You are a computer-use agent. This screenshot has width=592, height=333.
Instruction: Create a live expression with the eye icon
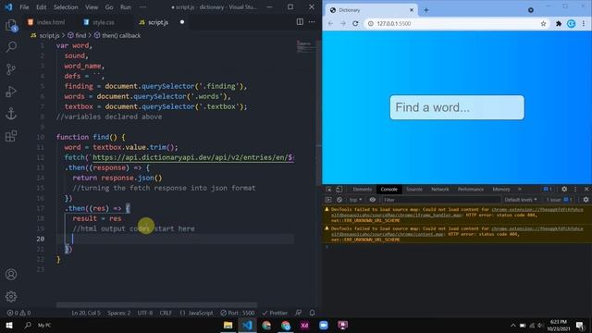pos(372,200)
